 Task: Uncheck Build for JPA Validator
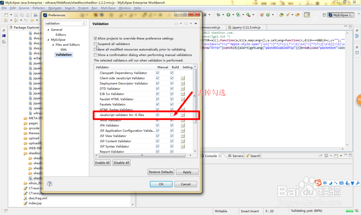172,125
